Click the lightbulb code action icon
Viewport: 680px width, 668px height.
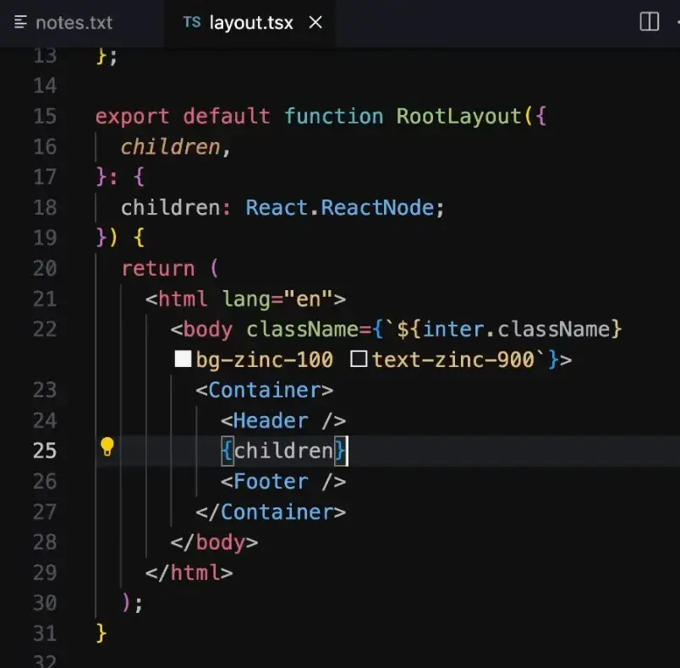[107, 447]
